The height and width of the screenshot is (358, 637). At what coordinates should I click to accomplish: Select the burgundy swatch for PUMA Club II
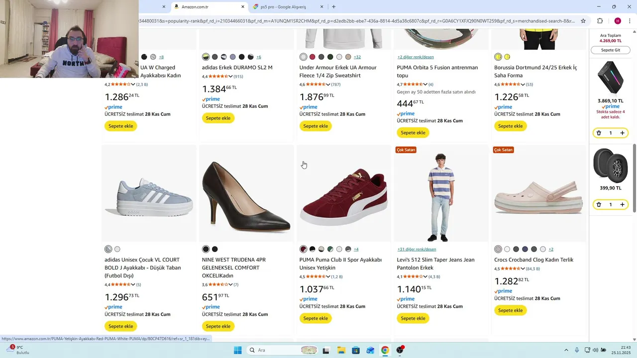tap(304, 249)
